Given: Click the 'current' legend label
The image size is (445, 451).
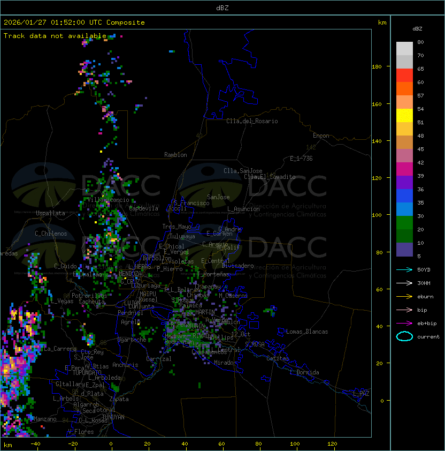Looking at the screenshot, I should (x=428, y=337).
